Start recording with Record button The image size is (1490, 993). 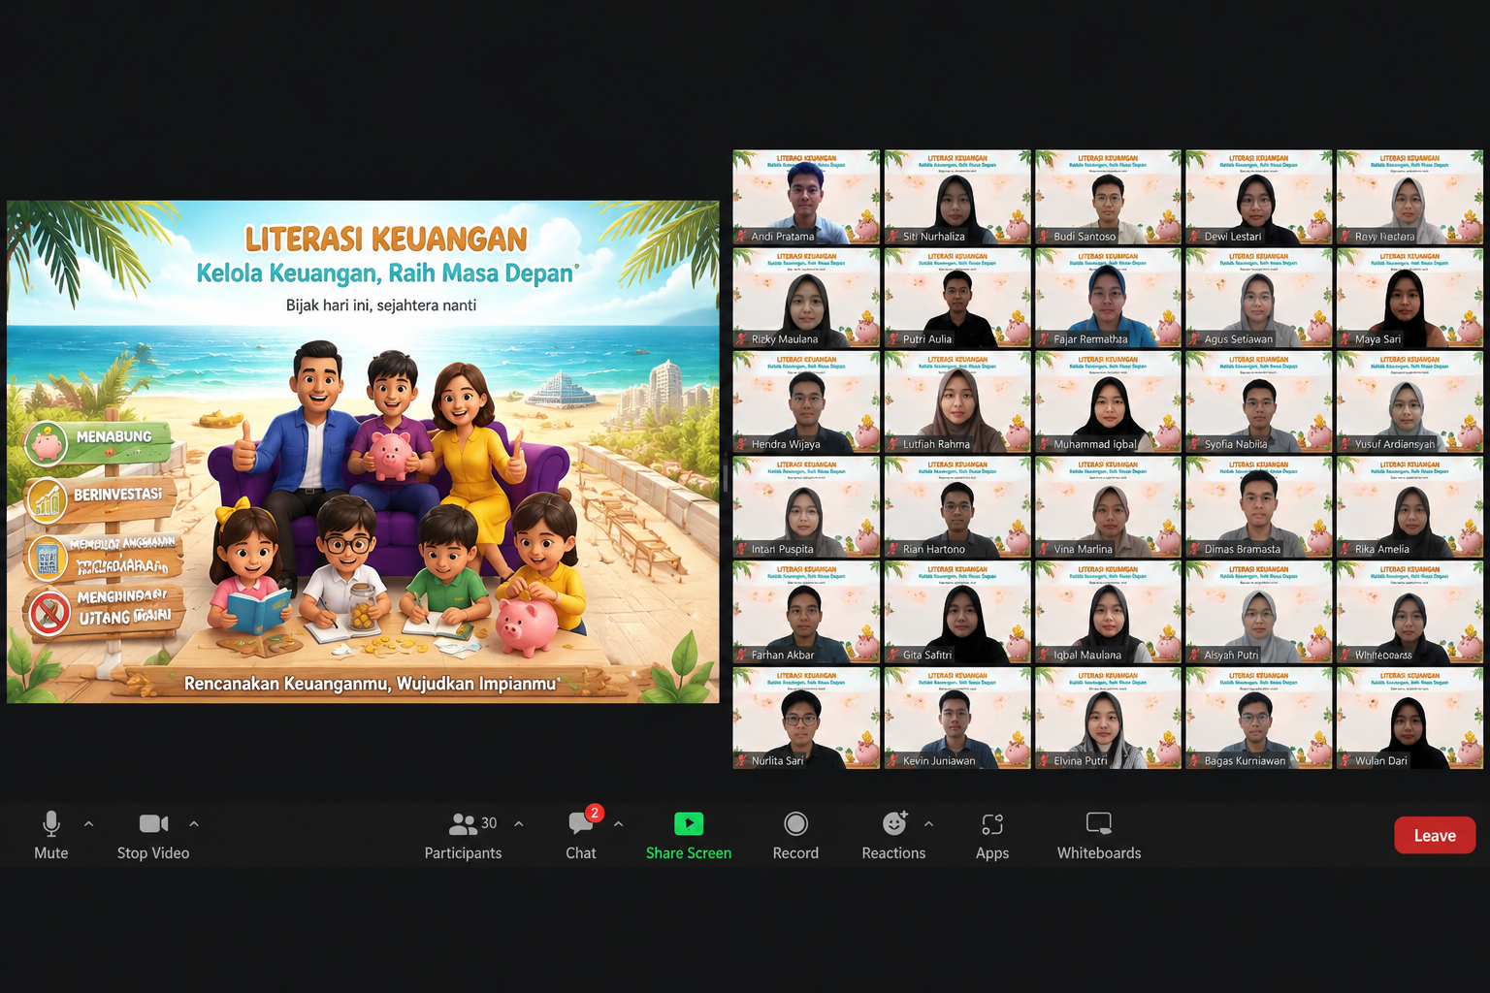pos(795,835)
